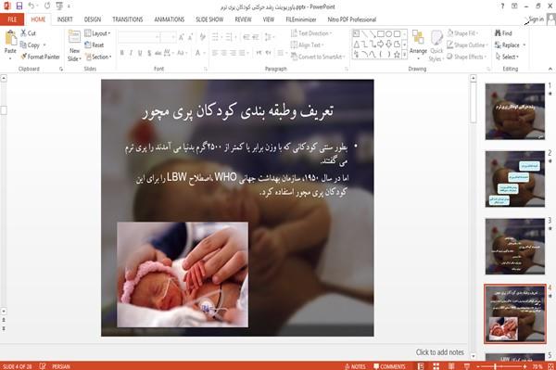Toggle Center text alignment
Image resolution: width=556 pixels, height=370 pixels.
[223, 53]
